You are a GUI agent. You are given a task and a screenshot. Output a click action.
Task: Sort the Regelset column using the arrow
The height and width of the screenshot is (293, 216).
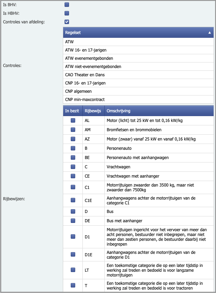tap(209, 33)
